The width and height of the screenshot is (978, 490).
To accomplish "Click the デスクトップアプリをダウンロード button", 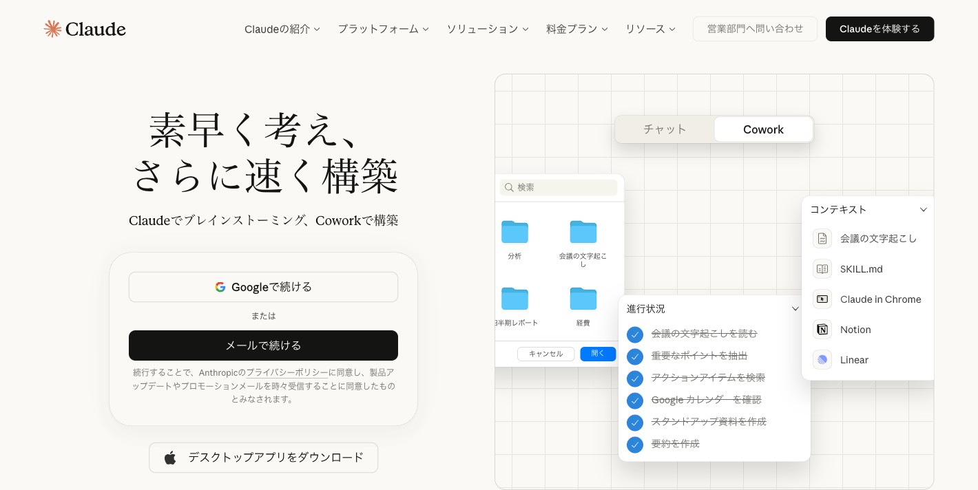I will pyautogui.click(x=263, y=458).
